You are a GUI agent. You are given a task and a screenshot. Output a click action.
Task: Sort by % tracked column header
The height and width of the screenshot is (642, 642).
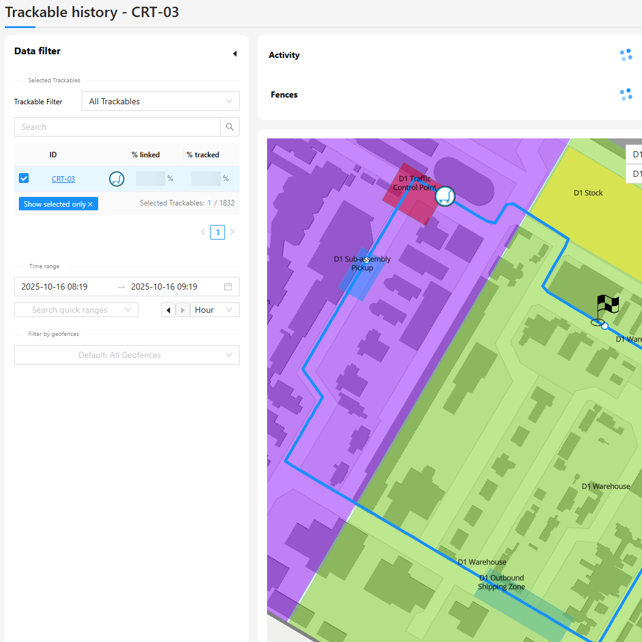coord(203,155)
